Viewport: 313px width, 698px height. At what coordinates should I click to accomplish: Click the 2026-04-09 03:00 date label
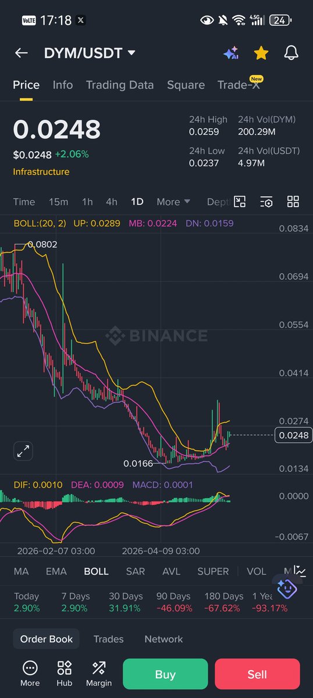tap(161, 550)
